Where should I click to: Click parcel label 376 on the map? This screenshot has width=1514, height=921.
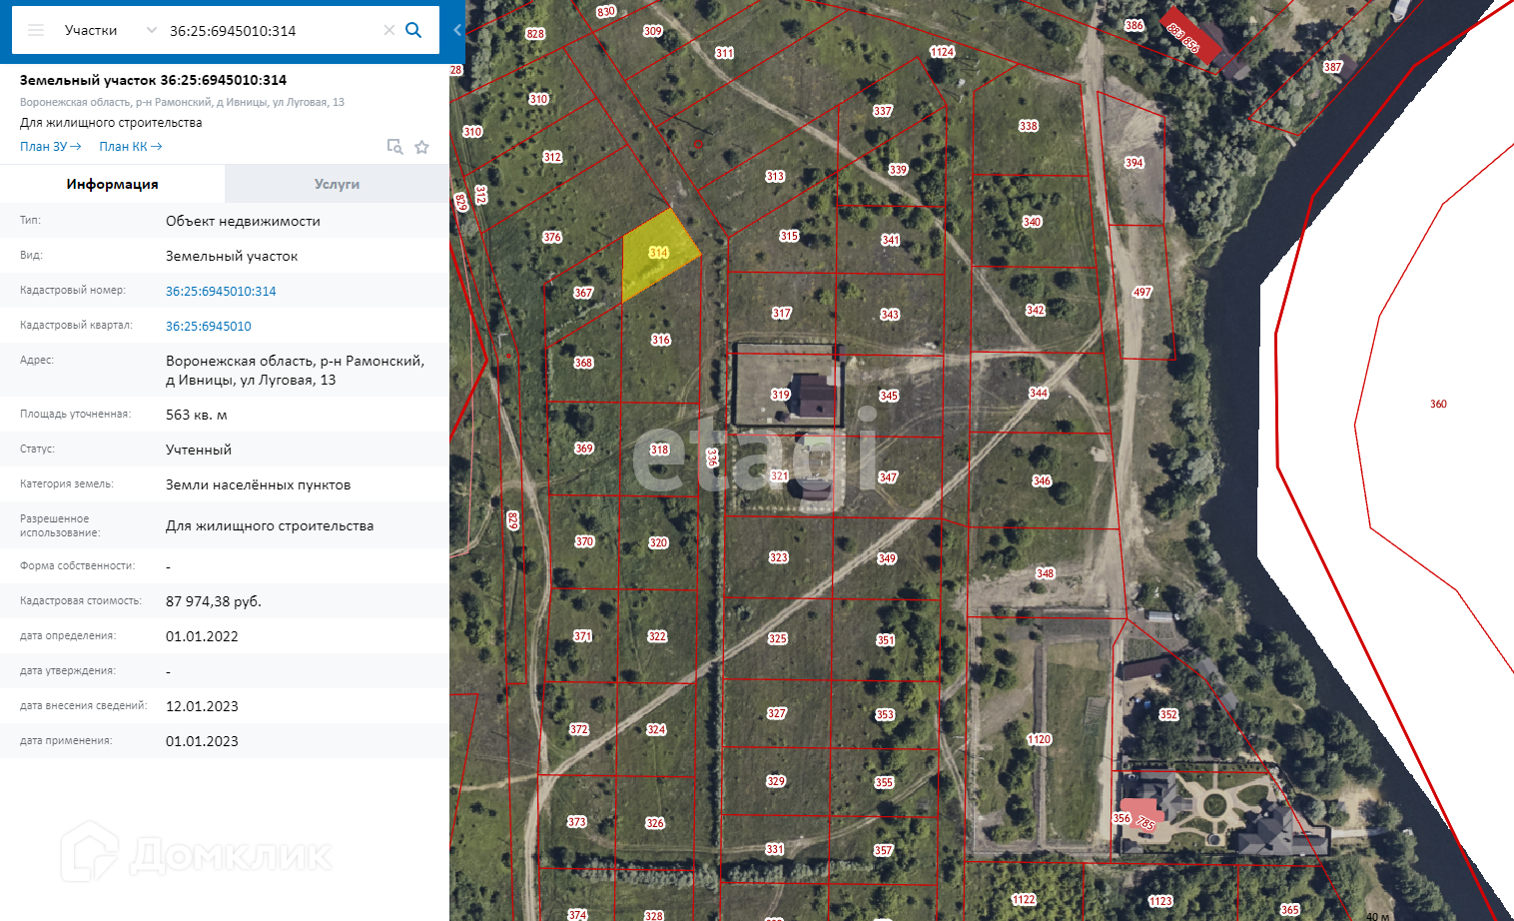click(552, 238)
